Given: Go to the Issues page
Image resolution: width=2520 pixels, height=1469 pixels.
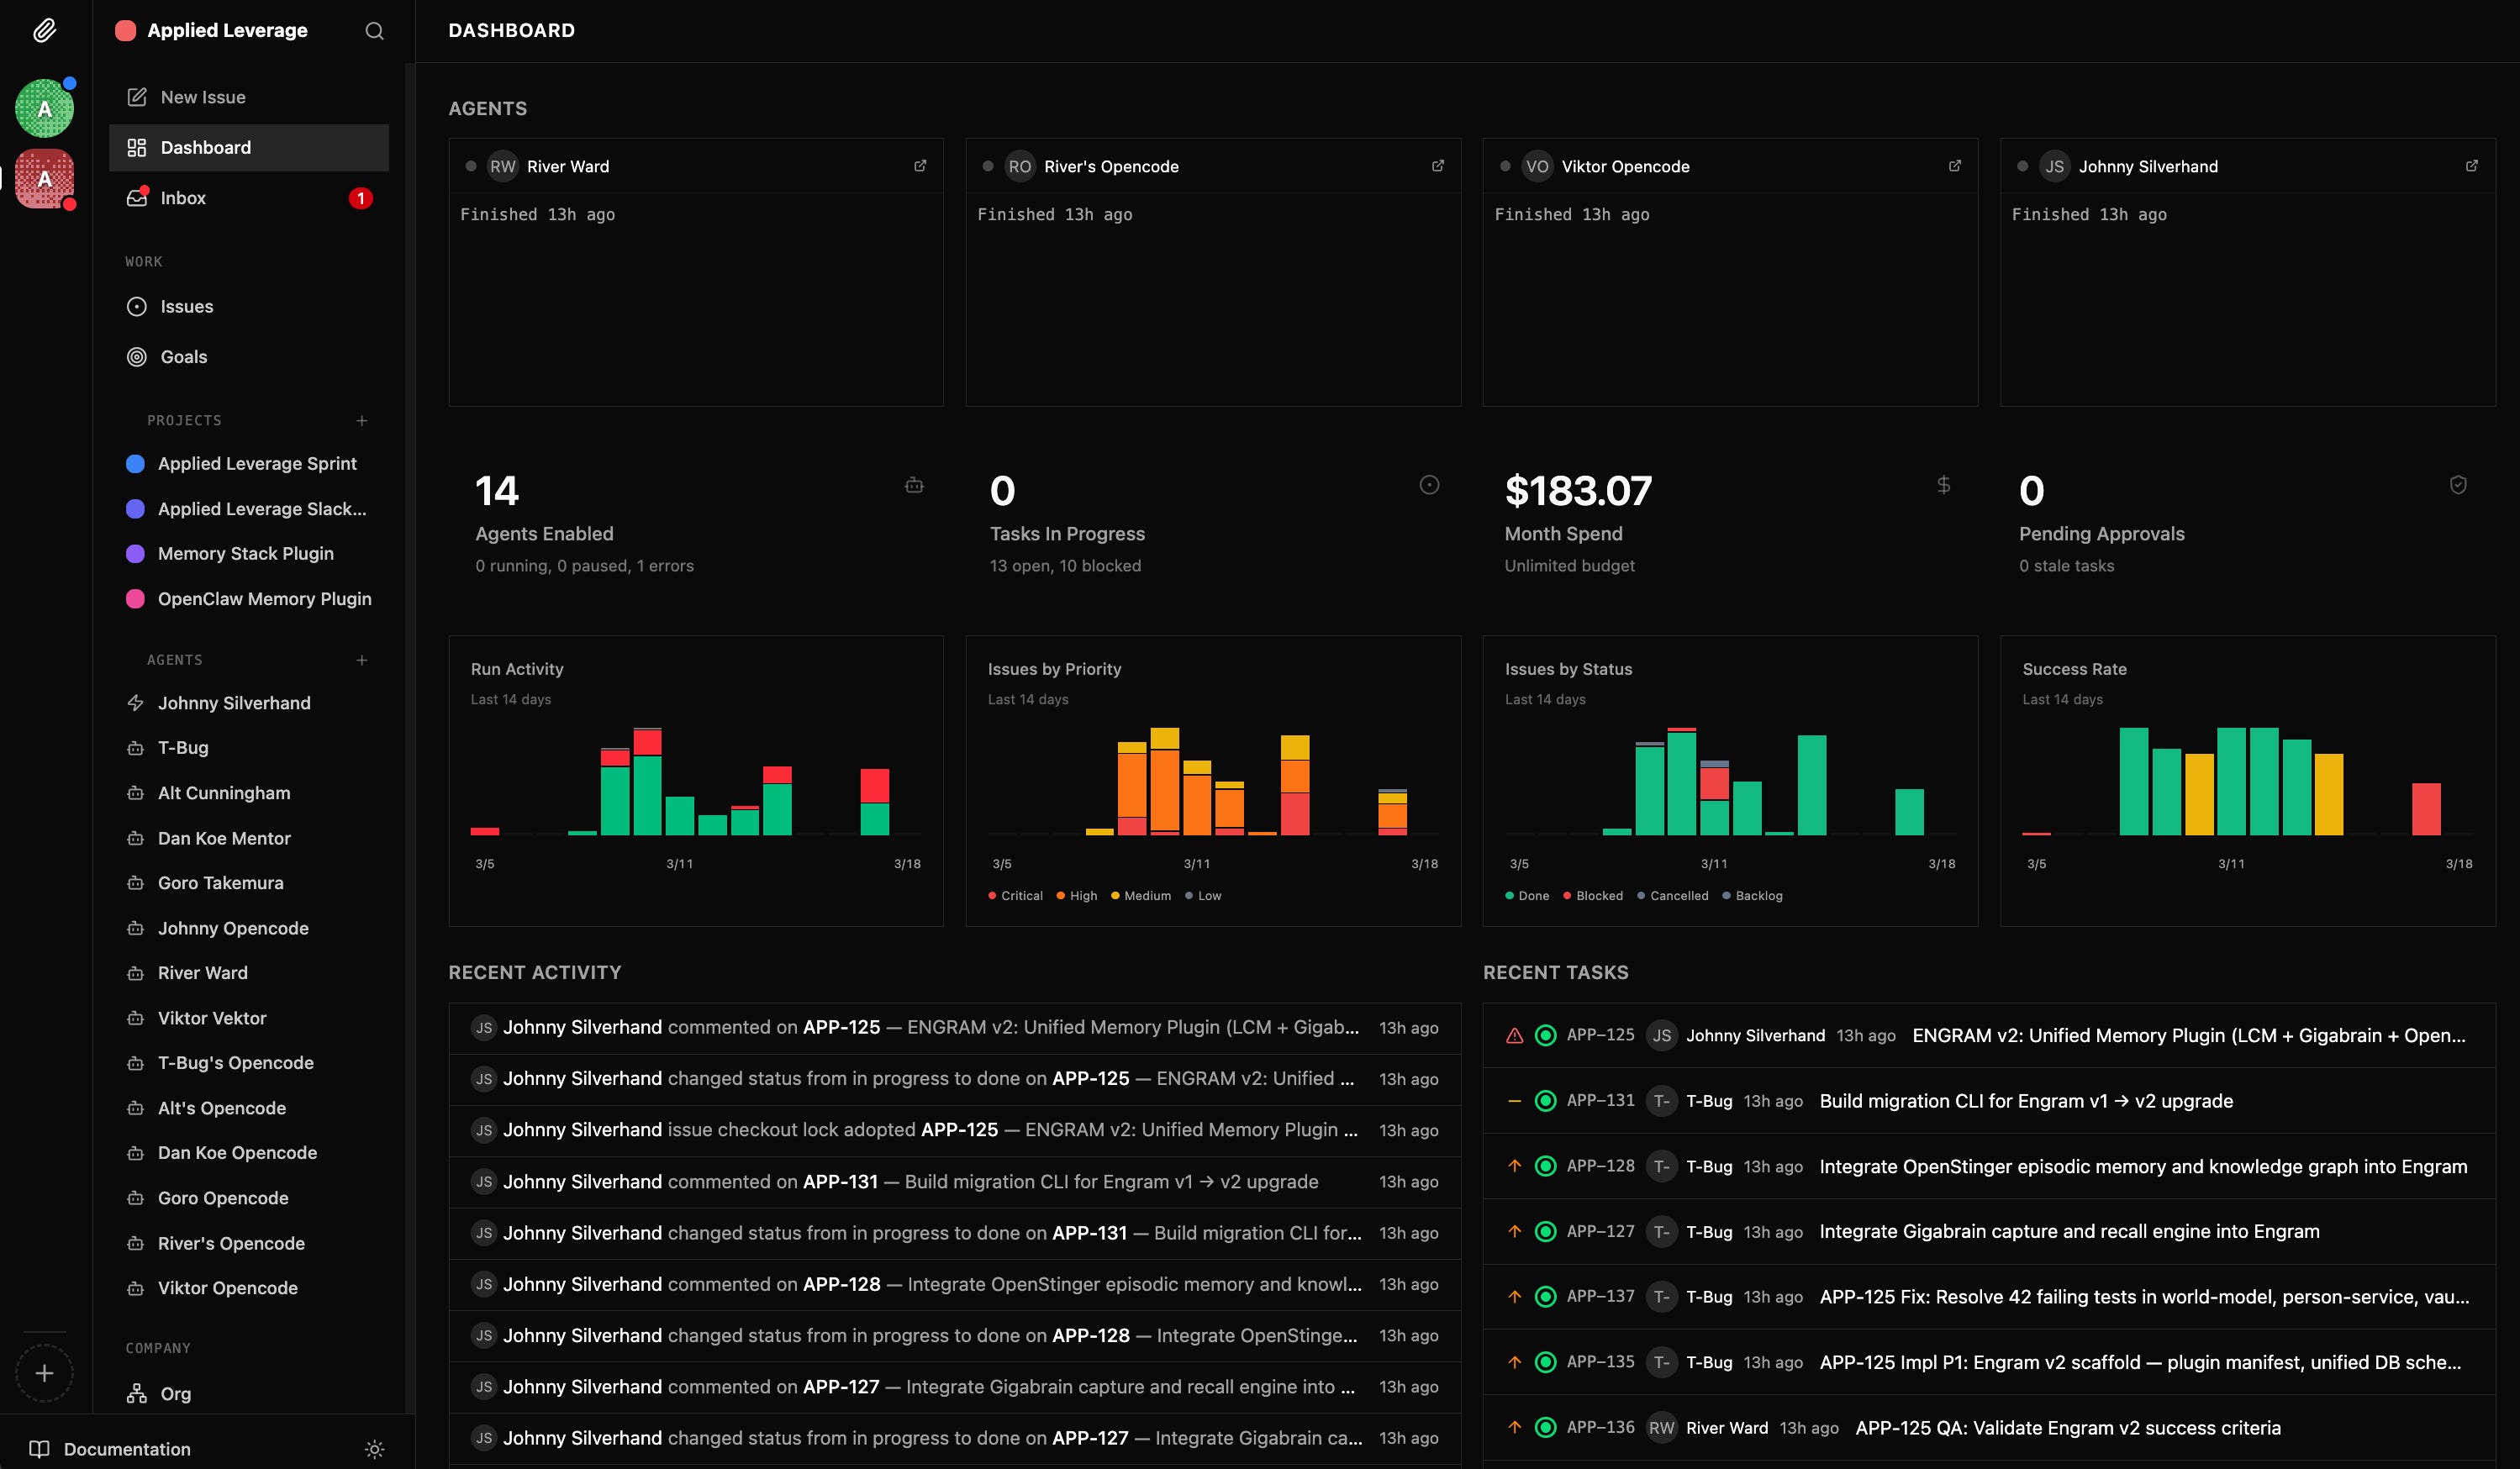Looking at the screenshot, I should coord(187,307).
